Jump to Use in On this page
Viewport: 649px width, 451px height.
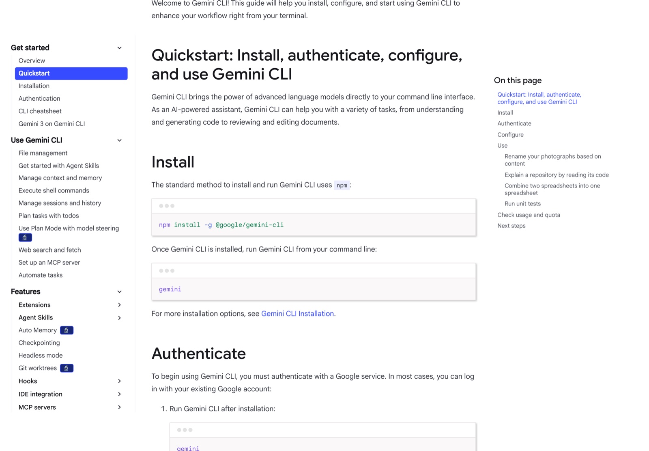click(502, 145)
